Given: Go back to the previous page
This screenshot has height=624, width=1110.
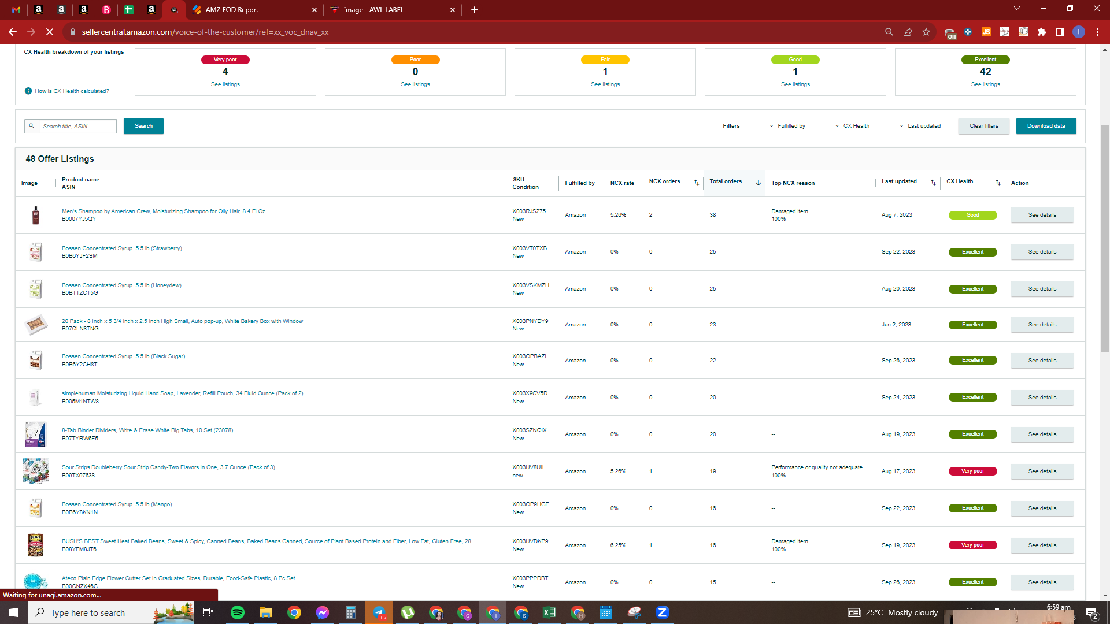Looking at the screenshot, I should pos(12,32).
